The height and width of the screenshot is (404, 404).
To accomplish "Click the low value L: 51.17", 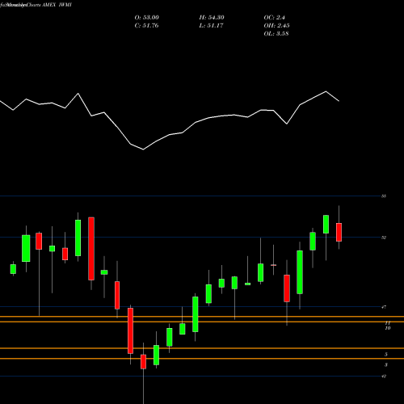I will click(211, 26).
